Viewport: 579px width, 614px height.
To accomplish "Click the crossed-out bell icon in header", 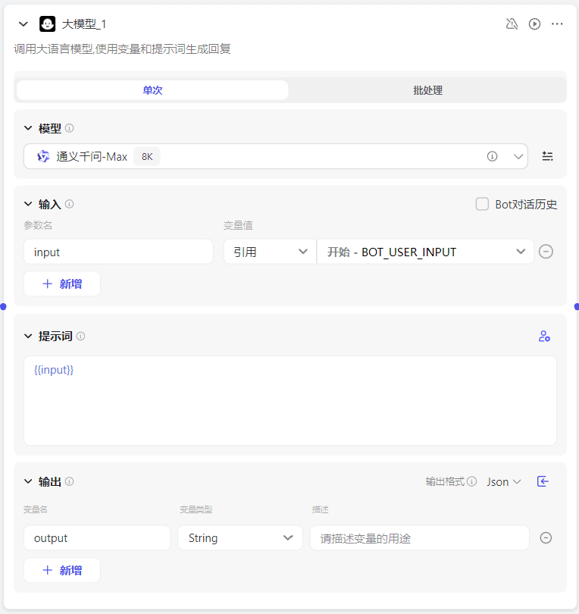I will [x=512, y=24].
